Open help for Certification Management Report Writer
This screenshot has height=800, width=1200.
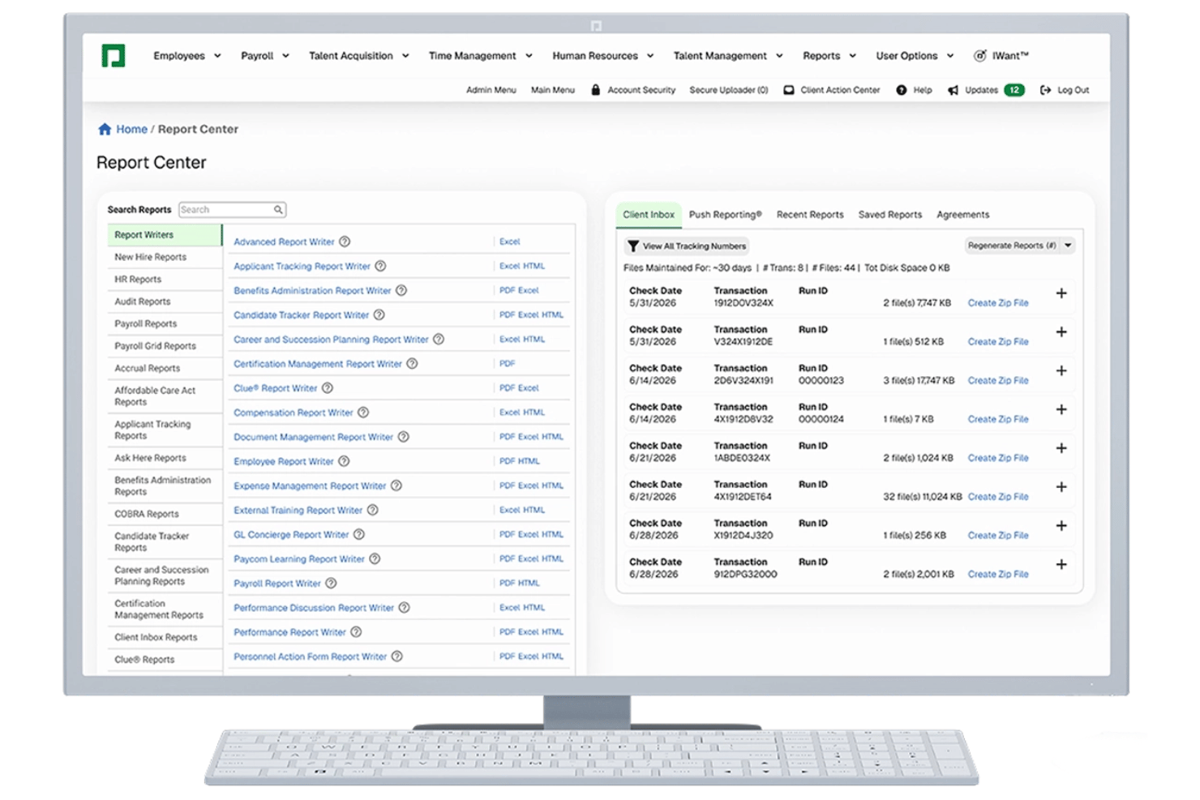pos(412,363)
